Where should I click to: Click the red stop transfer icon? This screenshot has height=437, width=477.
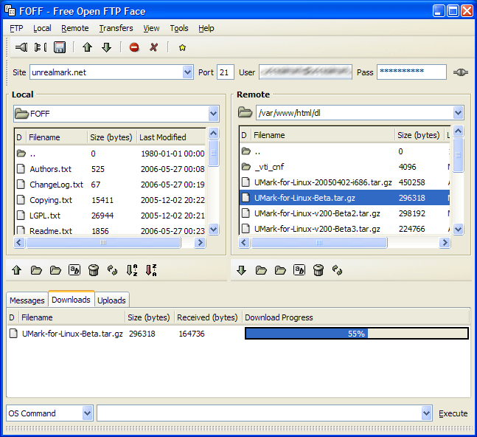[x=134, y=47]
